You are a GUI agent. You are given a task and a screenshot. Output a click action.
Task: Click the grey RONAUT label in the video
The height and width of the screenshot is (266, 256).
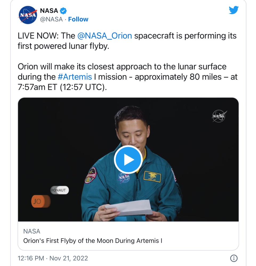point(59,190)
